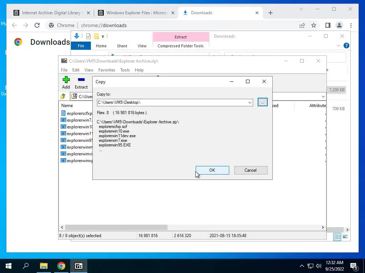Expand the Copy to path dropdown

[250, 102]
